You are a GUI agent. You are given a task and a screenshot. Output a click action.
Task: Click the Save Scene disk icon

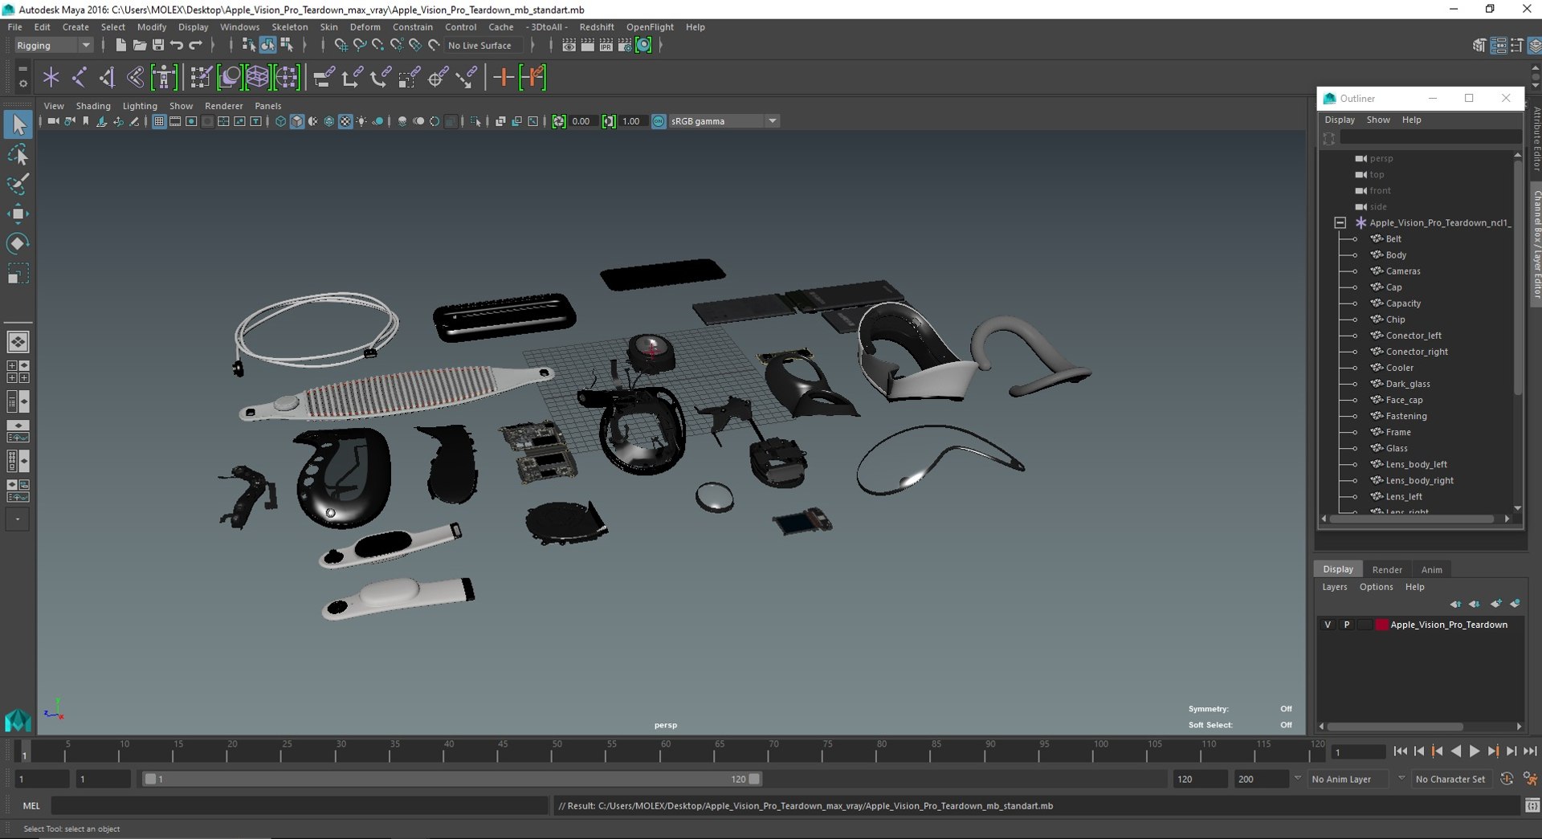click(158, 46)
